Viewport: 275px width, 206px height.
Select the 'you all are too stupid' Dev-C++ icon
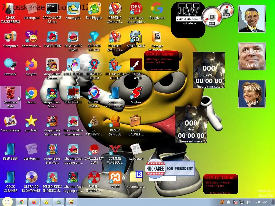pyautogui.click(x=136, y=13)
